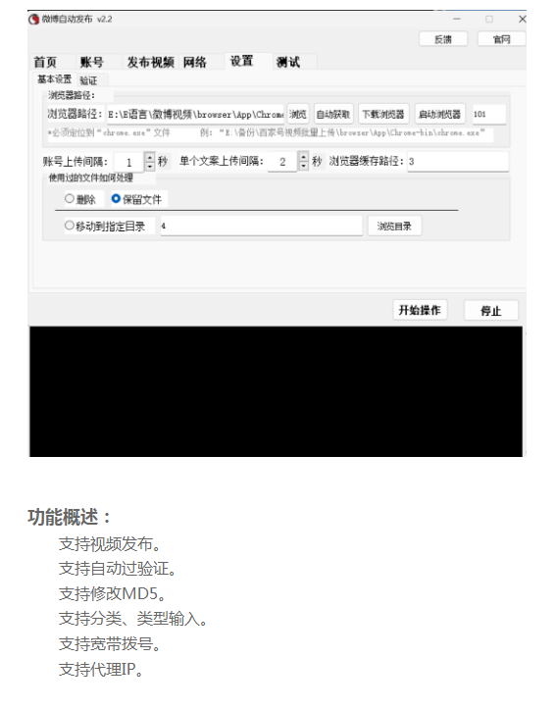Click the text 支持自动过验证

pyautogui.click(x=118, y=569)
